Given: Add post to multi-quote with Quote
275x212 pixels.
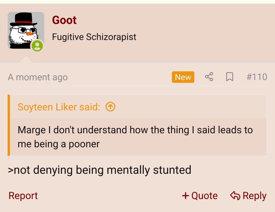Looking at the screenshot, I should coord(200,196).
